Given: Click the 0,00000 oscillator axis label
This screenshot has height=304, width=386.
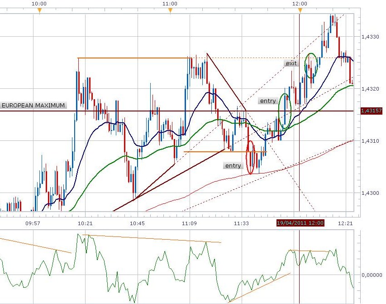Looking at the screenshot, I should point(372,275).
